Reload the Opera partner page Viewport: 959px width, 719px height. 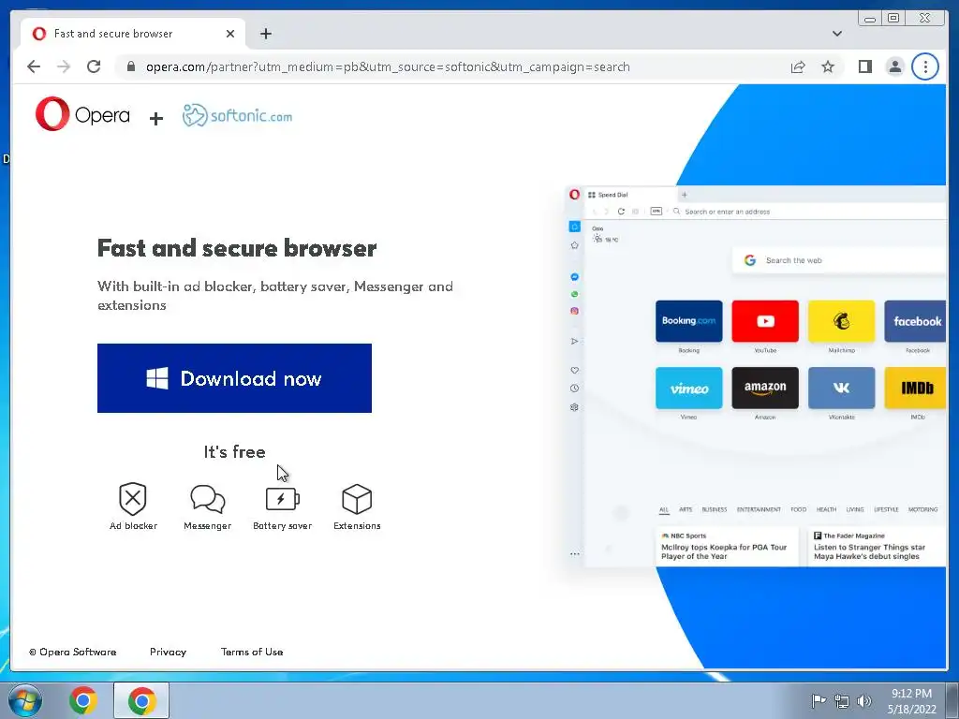pyautogui.click(x=94, y=66)
